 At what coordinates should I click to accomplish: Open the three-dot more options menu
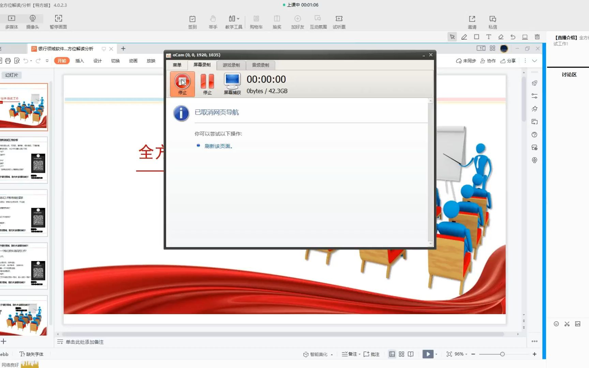pos(525,61)
